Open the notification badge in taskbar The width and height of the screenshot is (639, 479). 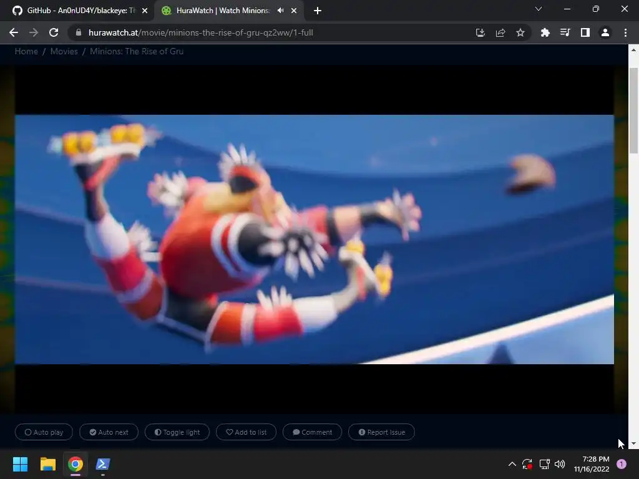coord(622,464)
